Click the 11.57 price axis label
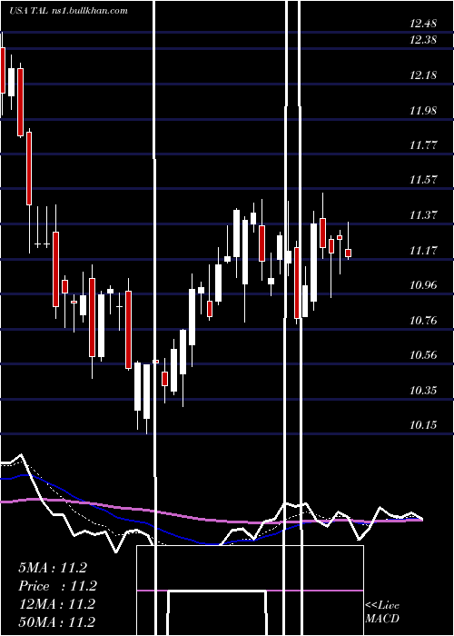Image resolution: width=454 pixels, height=636 pixels. coord(423,179)
